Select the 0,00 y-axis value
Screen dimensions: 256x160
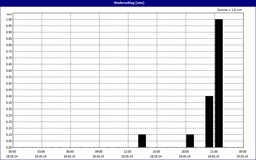tap(9, 148)
